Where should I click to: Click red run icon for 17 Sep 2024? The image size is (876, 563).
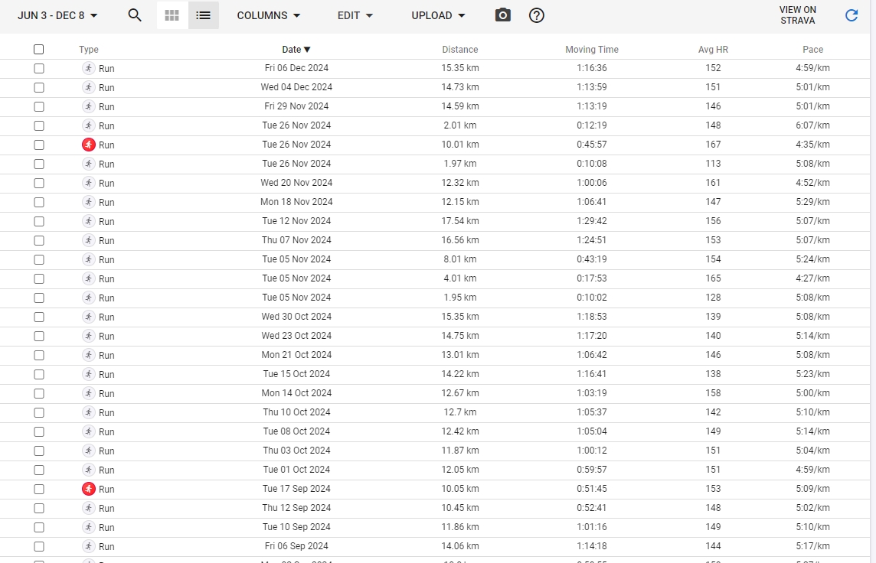click(x=89, y=489)
